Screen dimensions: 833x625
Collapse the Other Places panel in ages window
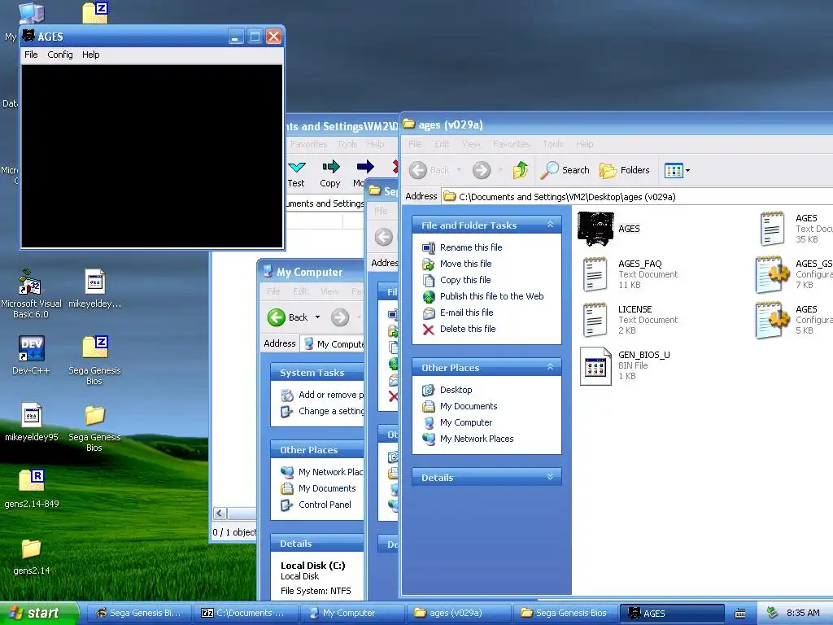point(551,367)
